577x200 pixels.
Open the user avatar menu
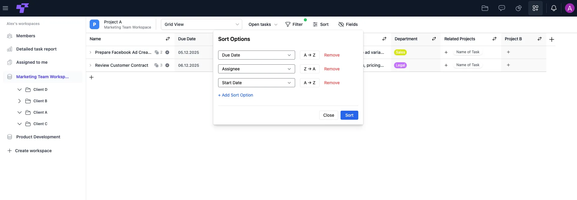coord(570,8)
